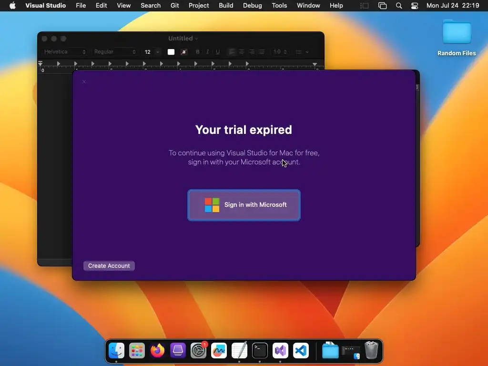Justify text in TextEdit toolbar
488x366 pixels.
tap(262, 52)
